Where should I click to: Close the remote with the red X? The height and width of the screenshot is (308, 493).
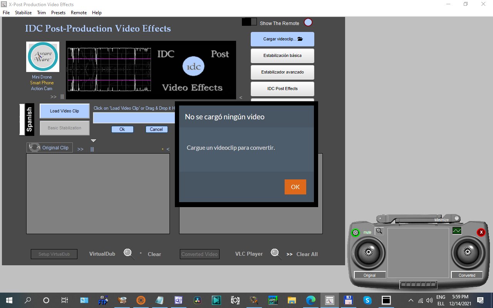[x=481, y=232]
